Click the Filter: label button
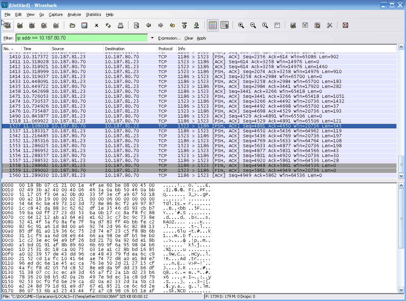The height and width of the screenshot is (301, 406). click(x=8, y=38)
